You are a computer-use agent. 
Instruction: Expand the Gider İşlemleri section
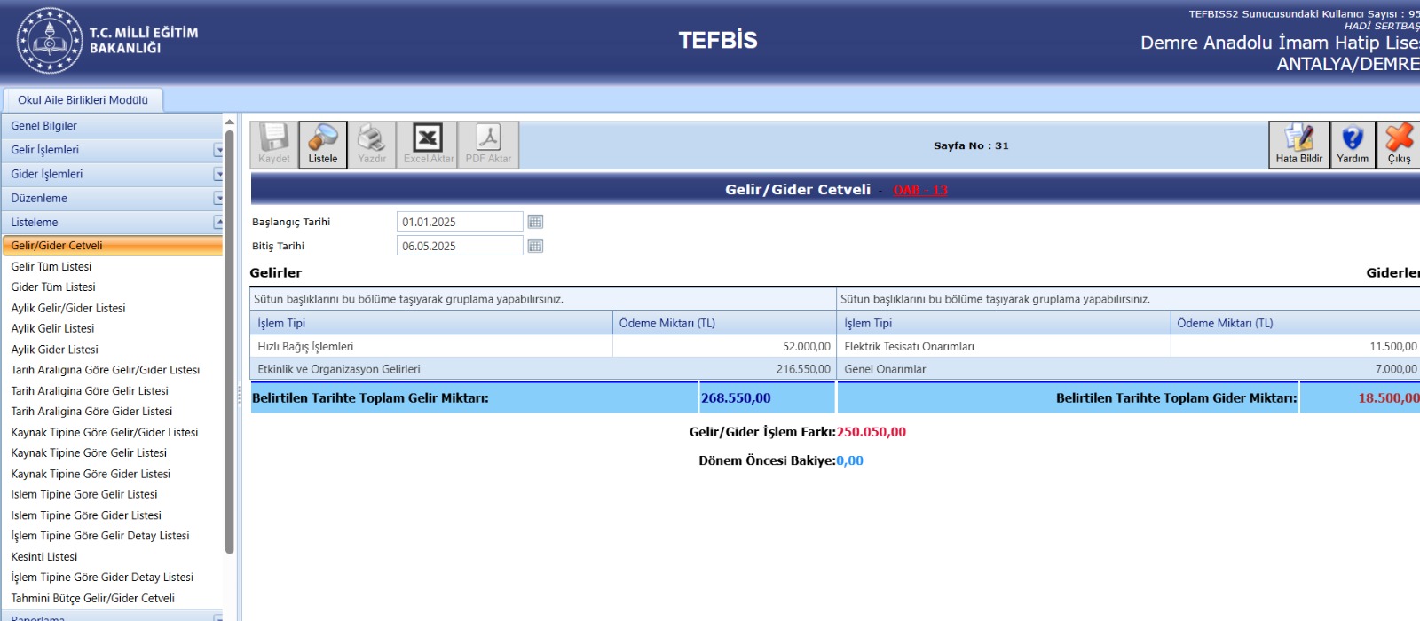[218, 174]
